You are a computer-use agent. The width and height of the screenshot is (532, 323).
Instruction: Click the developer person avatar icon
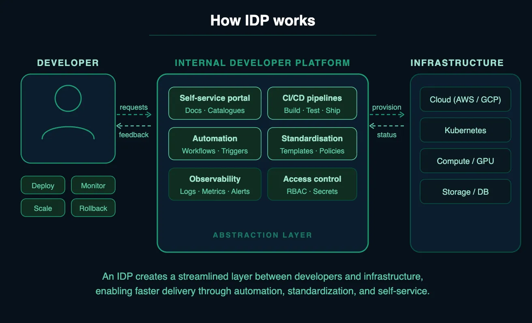tap(68, 112)
